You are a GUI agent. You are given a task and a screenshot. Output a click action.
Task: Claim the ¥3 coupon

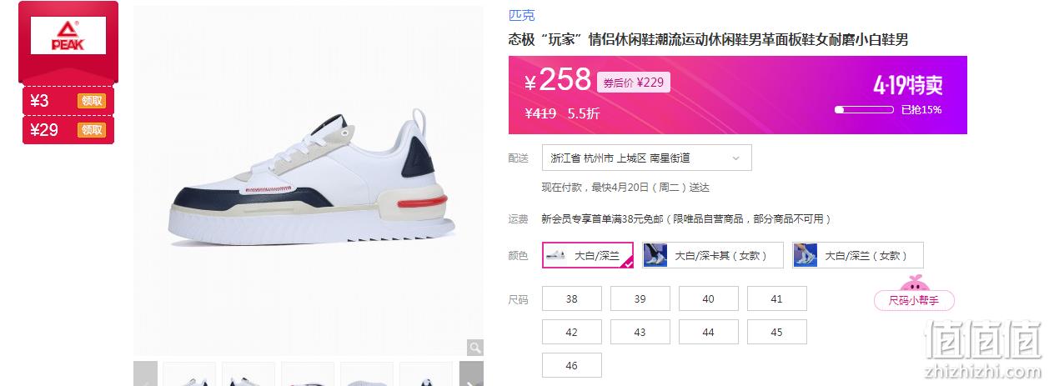click(x=92, y=101)
